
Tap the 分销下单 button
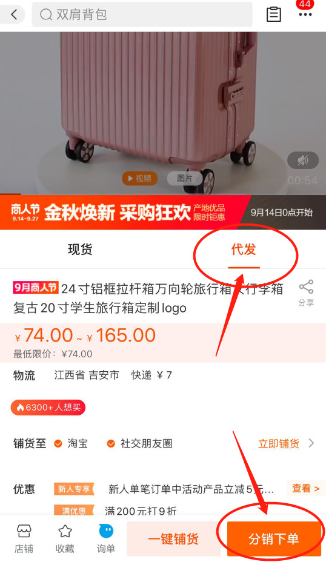(274, 539)
